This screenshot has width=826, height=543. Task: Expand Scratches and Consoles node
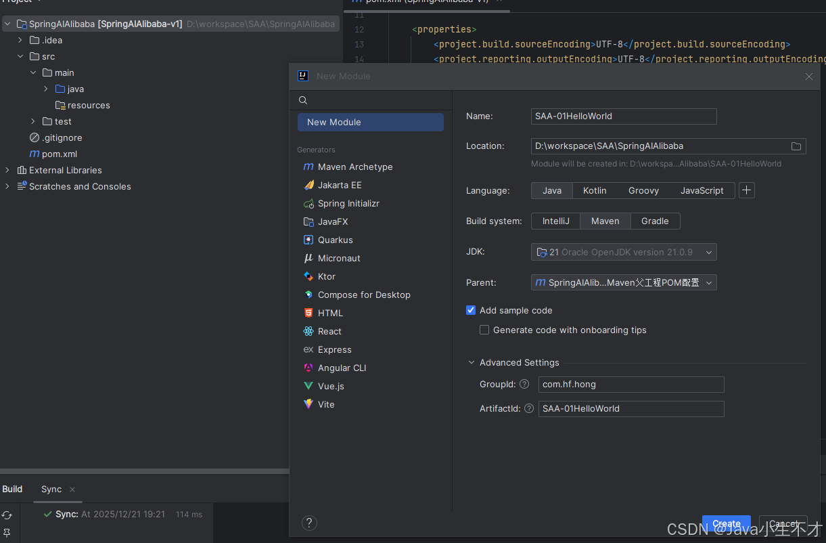7,186
